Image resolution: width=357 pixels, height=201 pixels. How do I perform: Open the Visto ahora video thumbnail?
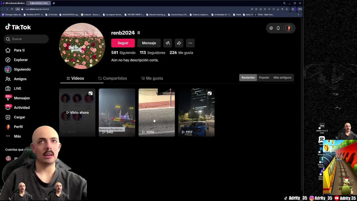[x=77, y=113]
